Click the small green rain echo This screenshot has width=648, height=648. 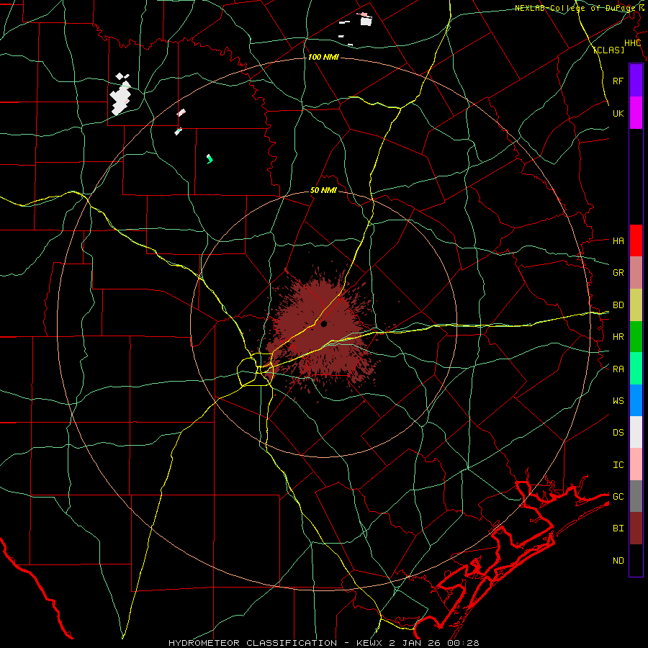(210, 158)
